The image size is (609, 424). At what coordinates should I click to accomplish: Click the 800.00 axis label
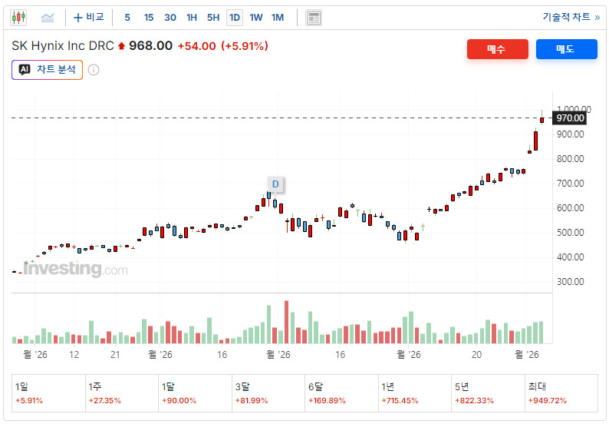click(570, 159)
